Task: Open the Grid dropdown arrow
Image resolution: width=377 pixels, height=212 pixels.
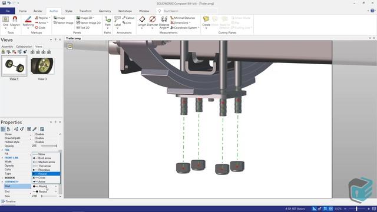Action: click(x=5, y=28)
